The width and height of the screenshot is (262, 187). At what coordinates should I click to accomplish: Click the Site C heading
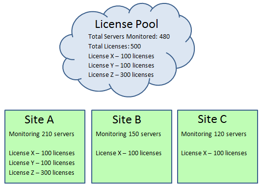[212, 119]
